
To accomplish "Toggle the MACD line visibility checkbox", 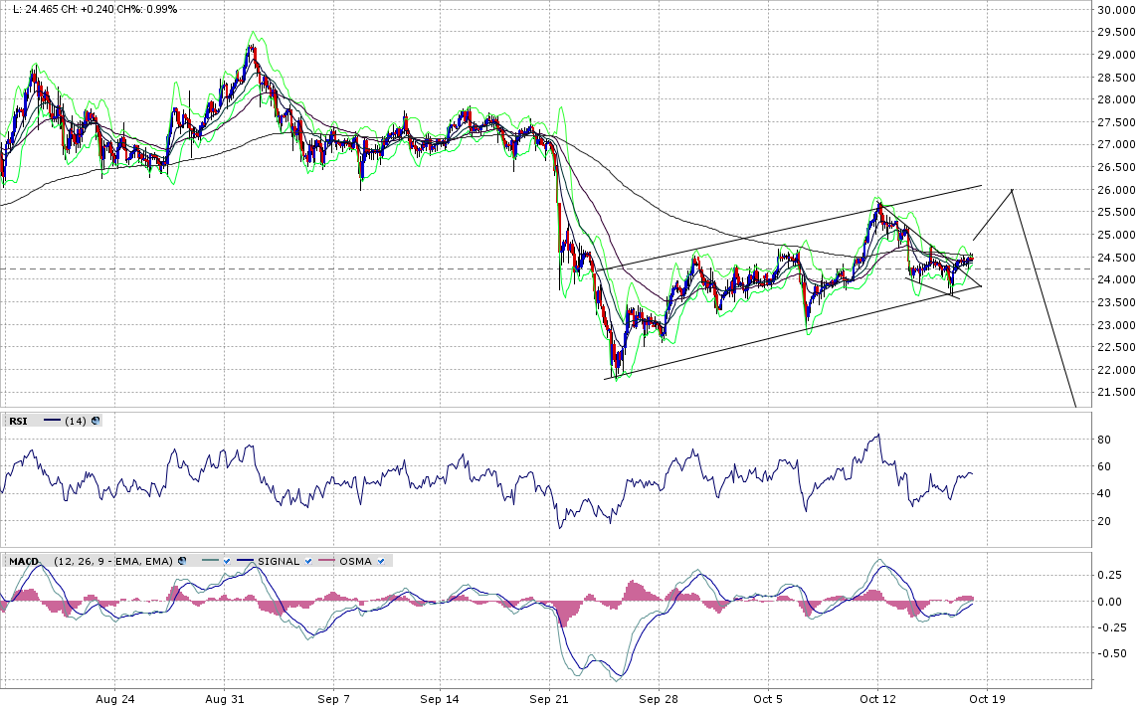I will tap(227, 561).
